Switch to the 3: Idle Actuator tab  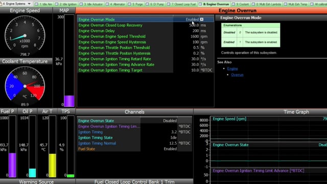point(91,4)
